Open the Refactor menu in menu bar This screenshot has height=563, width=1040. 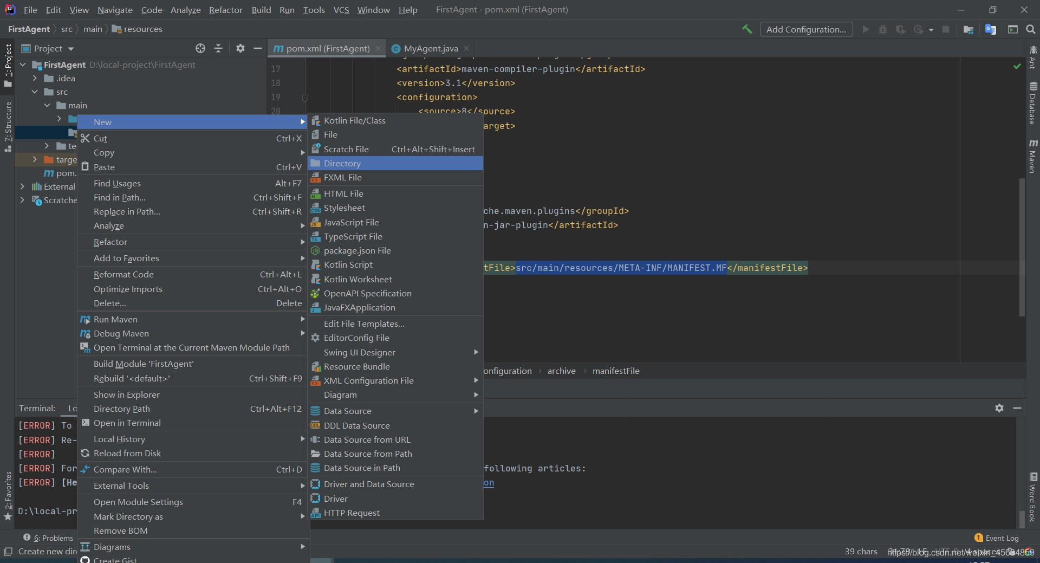225,10
